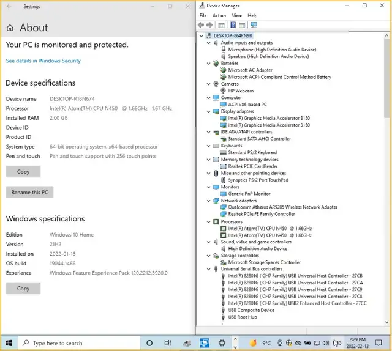
Task: Select Microphone (High Definition Audio Device)
Action: [x=272, y=50]
